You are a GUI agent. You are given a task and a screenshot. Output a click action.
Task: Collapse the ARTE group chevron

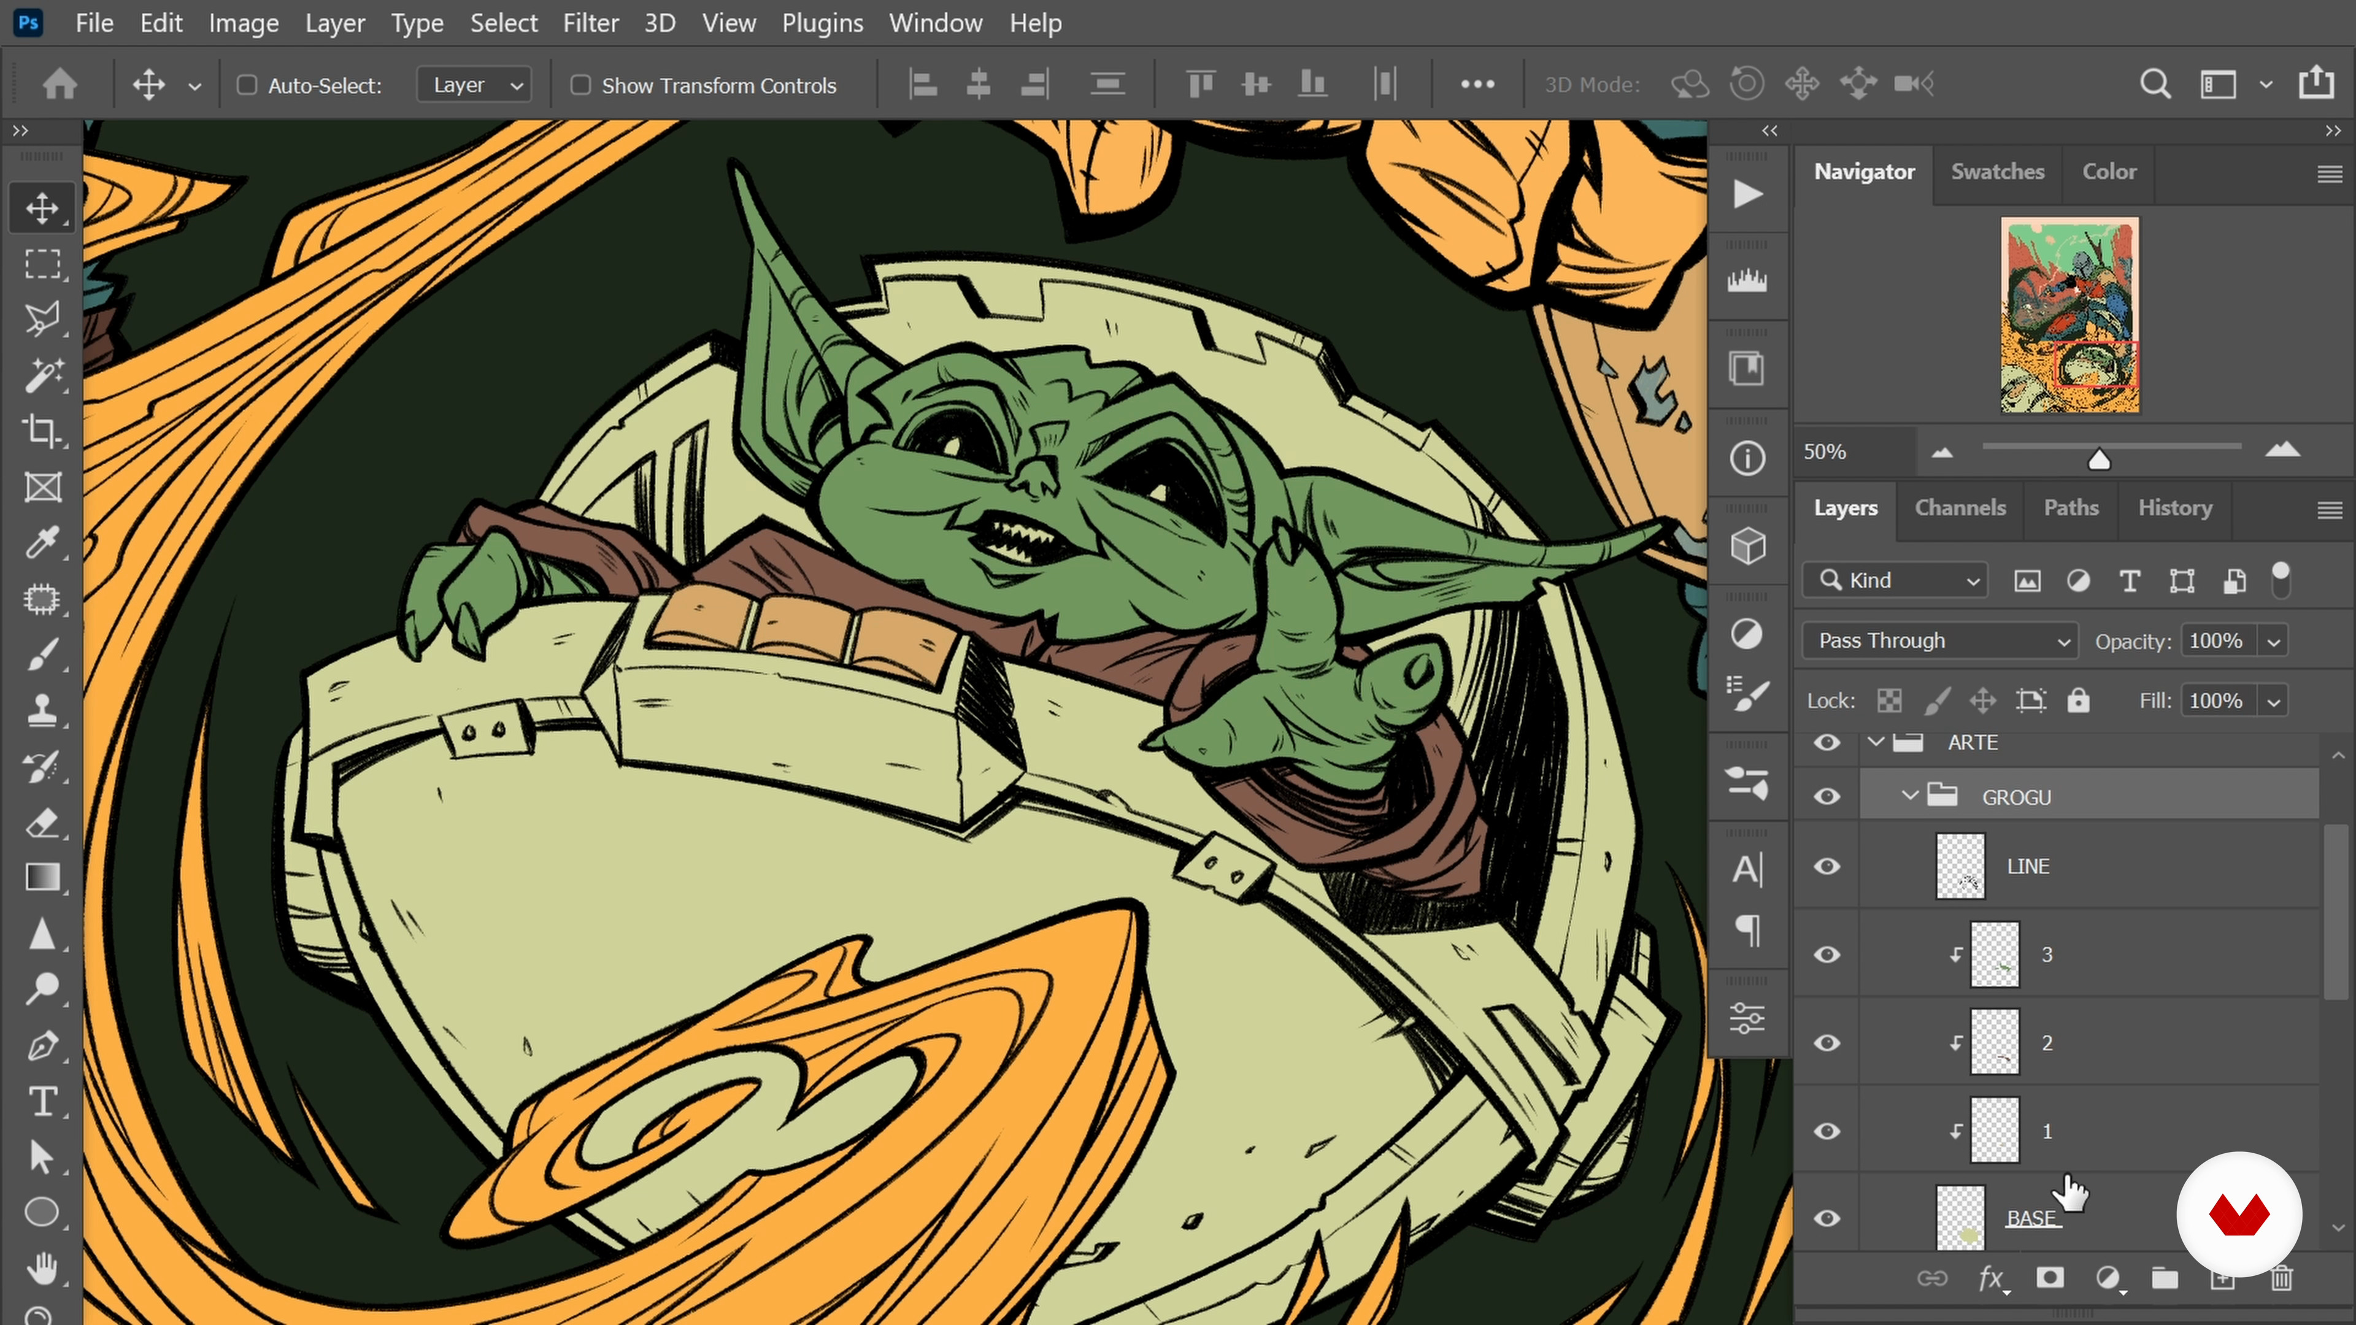1876,742
